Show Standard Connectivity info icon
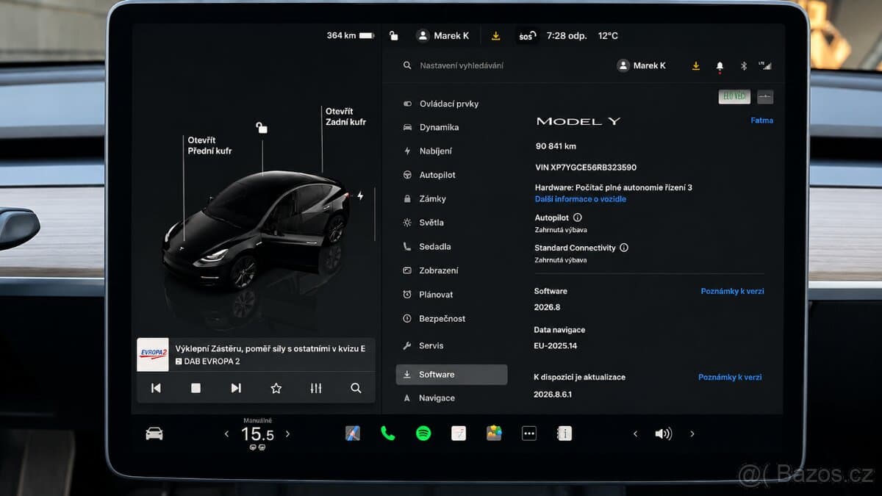Screen dimensions: 882x496 (x=624, y=248)
